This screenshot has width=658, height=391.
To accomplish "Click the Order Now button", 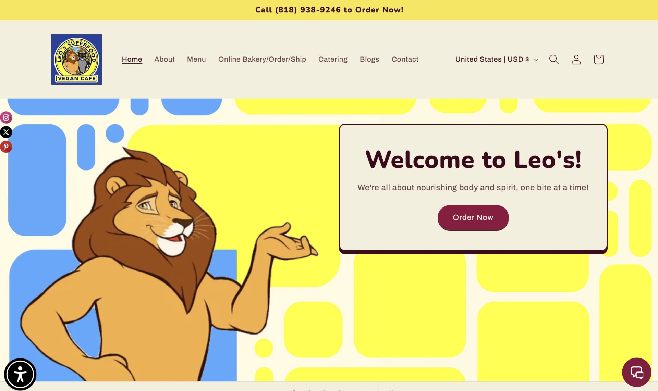I will click(473, 217).
